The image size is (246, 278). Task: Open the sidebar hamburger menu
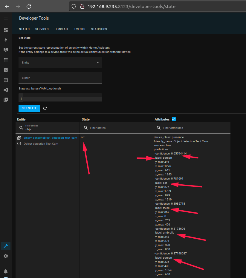[6, 18]
